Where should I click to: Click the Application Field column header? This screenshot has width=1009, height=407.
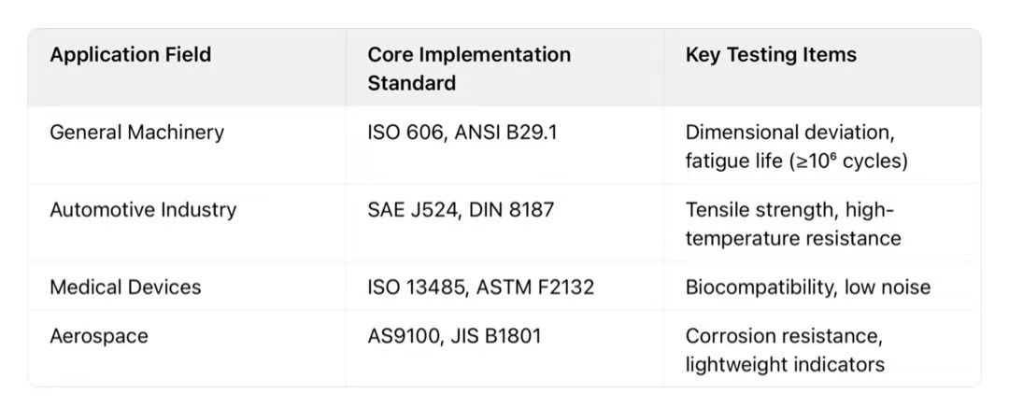[x=131, y=55]
